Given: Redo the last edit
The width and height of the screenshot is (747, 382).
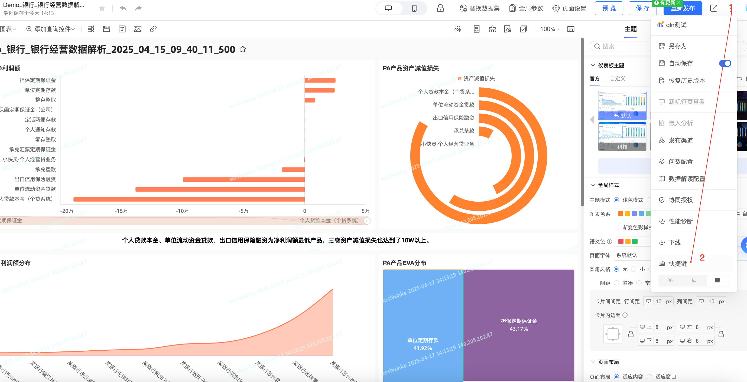Looking at the screenshot, I should click(138, 8).
